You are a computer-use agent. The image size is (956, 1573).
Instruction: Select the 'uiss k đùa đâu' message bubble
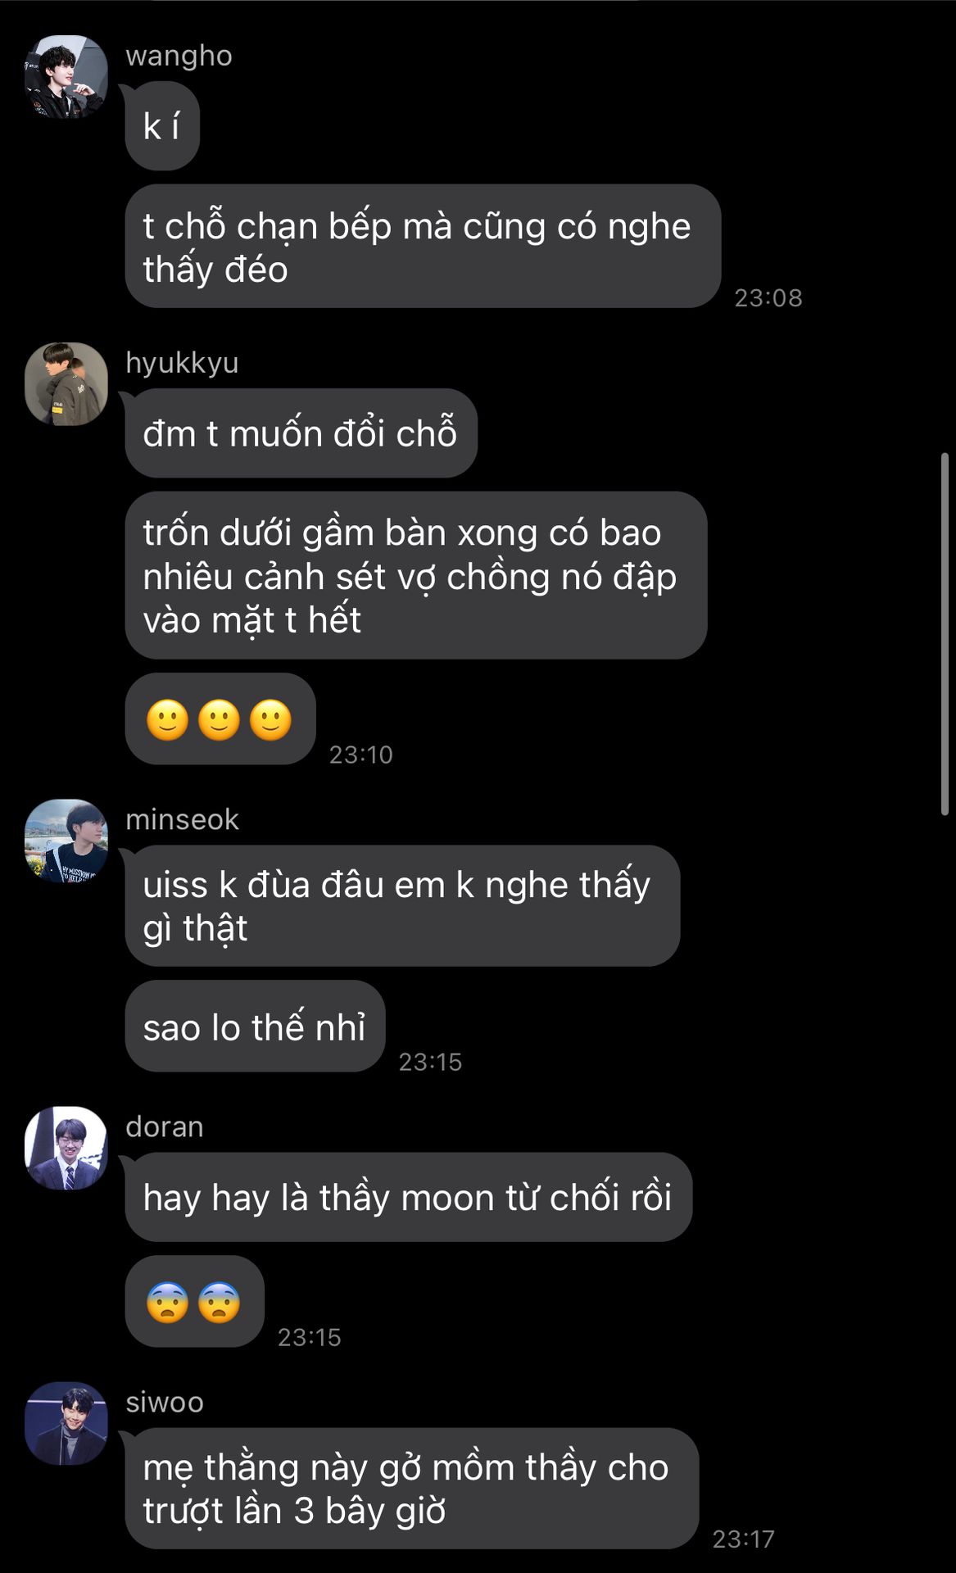point(402,905)
